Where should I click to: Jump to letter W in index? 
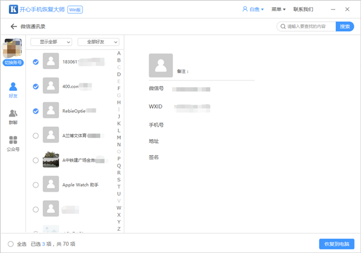pyautogui.click(x=119, y=208)
